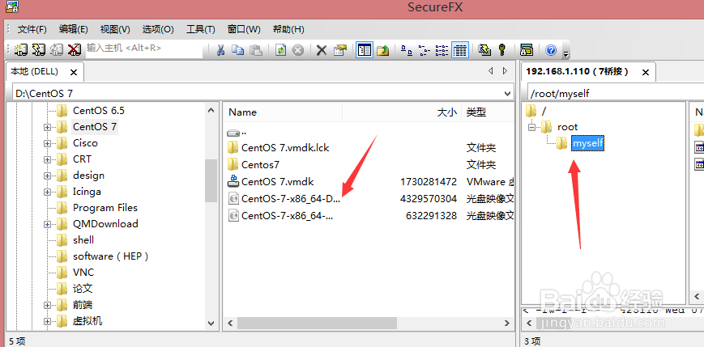Select the CentOS 7.vmdk.lck folder
Viewport: 704px width, 347px height.
tap(285, 147)
